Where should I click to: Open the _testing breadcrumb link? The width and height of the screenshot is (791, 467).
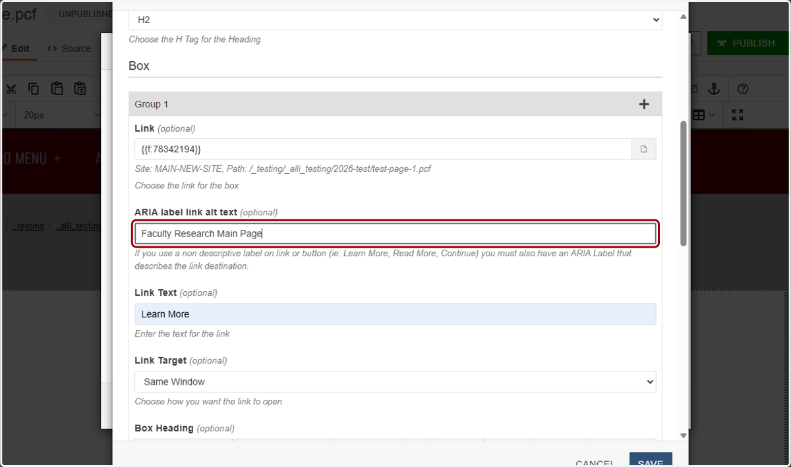tap(28, 226)
